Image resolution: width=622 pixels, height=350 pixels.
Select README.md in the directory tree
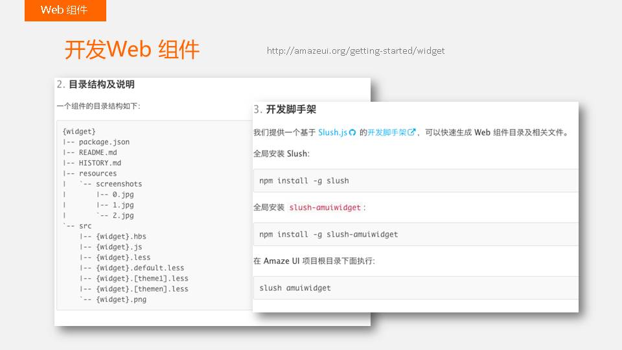point(97,152)
